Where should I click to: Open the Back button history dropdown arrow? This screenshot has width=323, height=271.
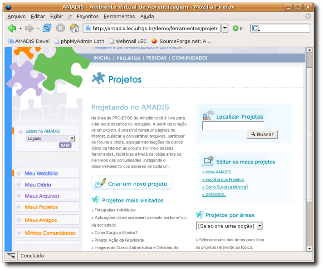[x=20, y=29]
